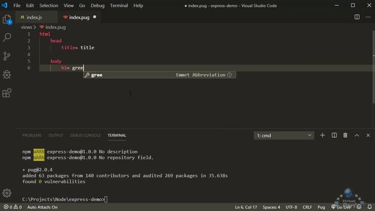
Task: Click the errors count in status bar
Action: 8,207
